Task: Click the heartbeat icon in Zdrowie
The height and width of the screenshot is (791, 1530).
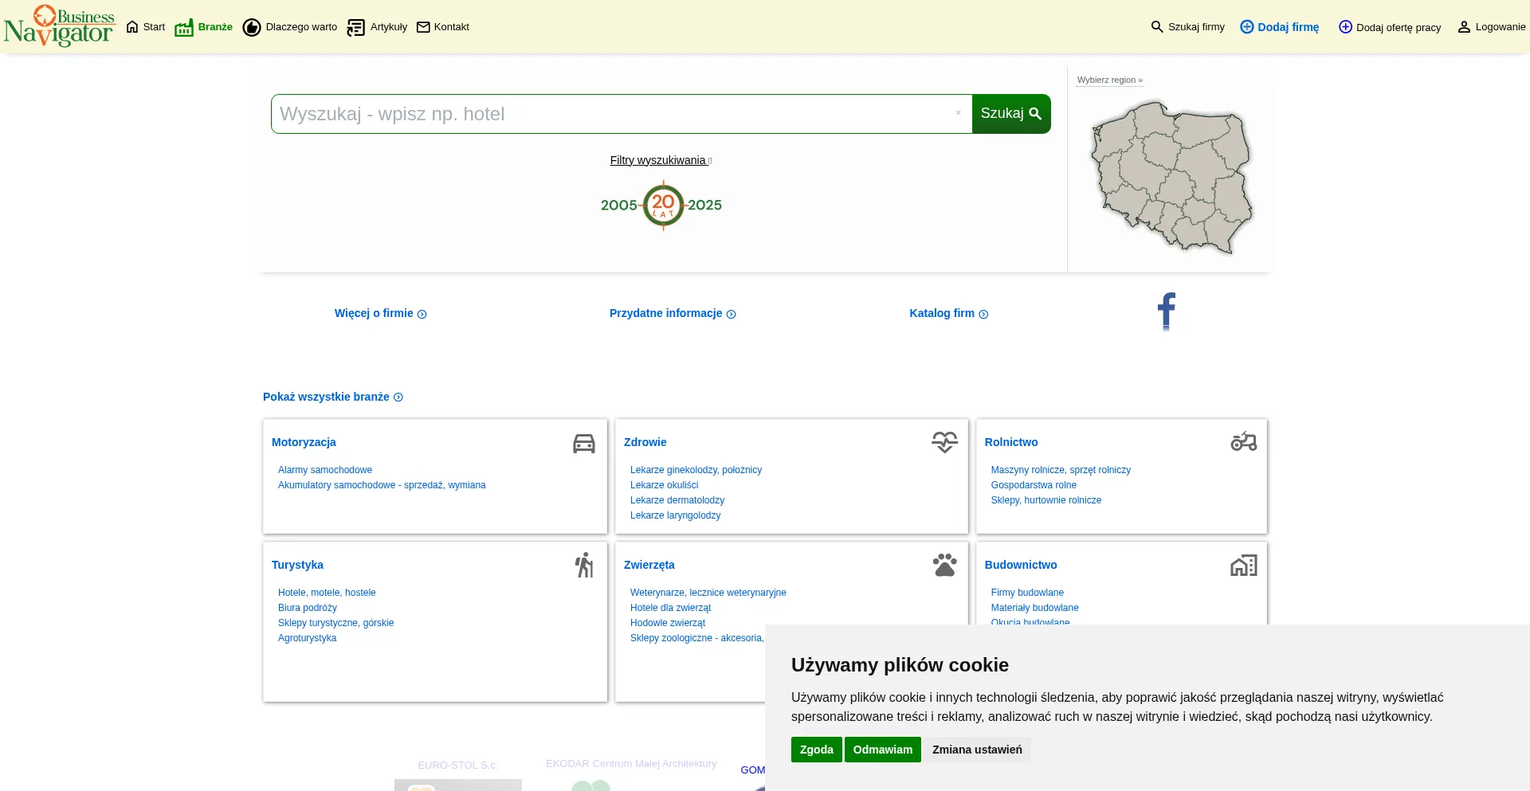Action: tap(944, 442)
